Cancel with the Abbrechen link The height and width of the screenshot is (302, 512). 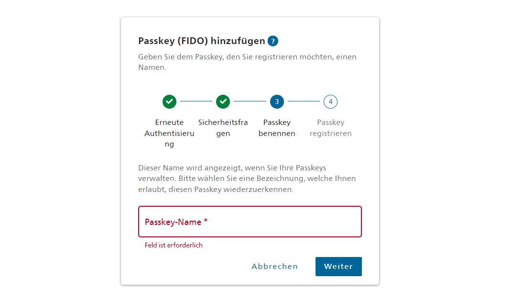coord(274,267)
